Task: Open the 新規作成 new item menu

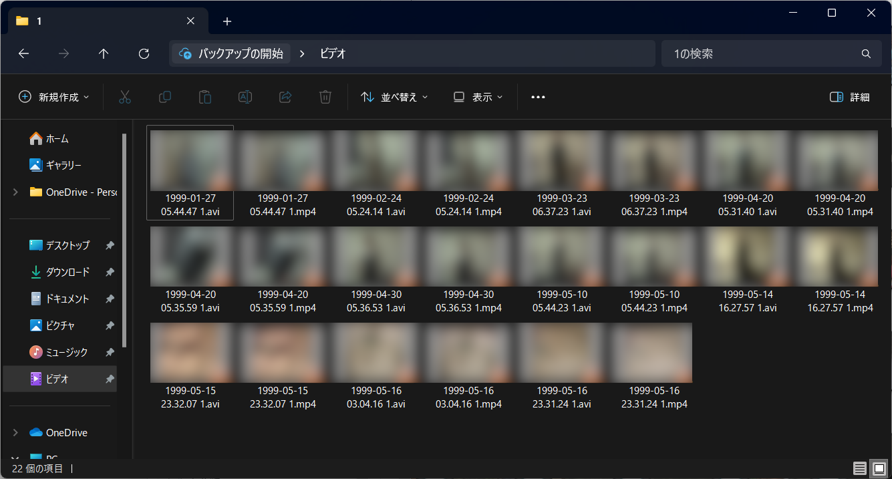Action: (54, 97)
